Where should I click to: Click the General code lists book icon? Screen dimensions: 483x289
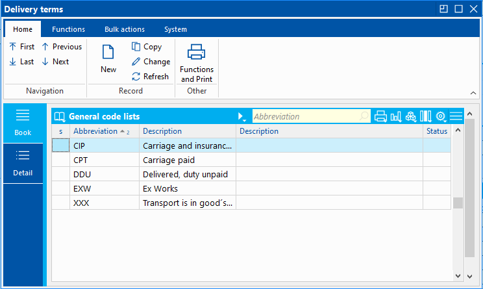60,117
